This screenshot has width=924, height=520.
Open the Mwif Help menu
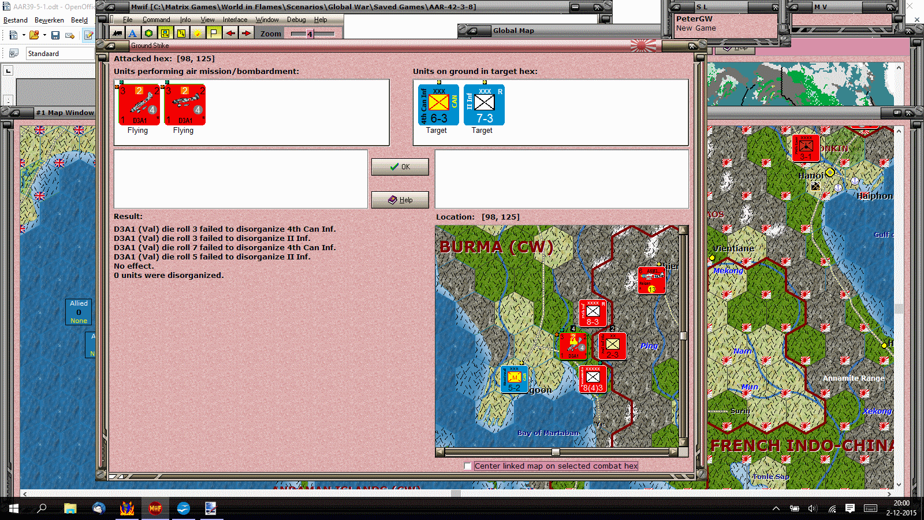pyautogui.click(x=321, y=20)
